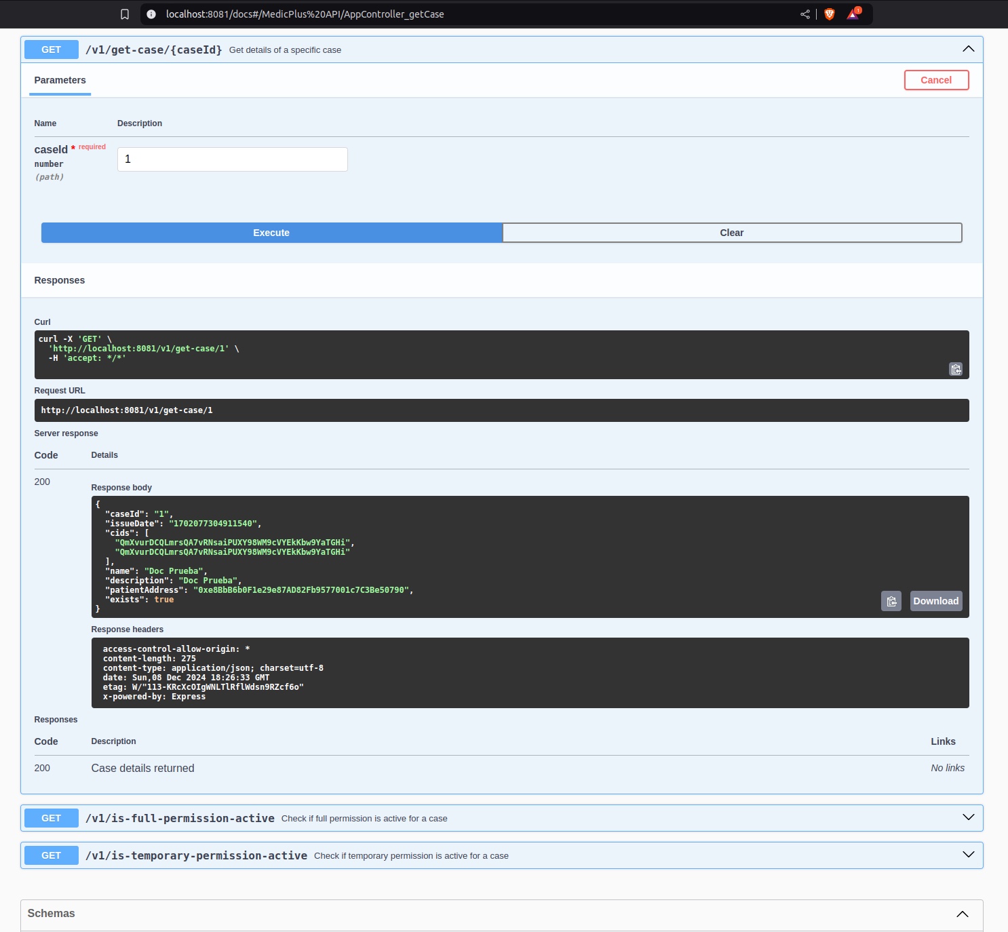The width and height of the screenshot is (1008, 932).
Task: Click GET badge of get-case endpoint
Action: point(52,50)
